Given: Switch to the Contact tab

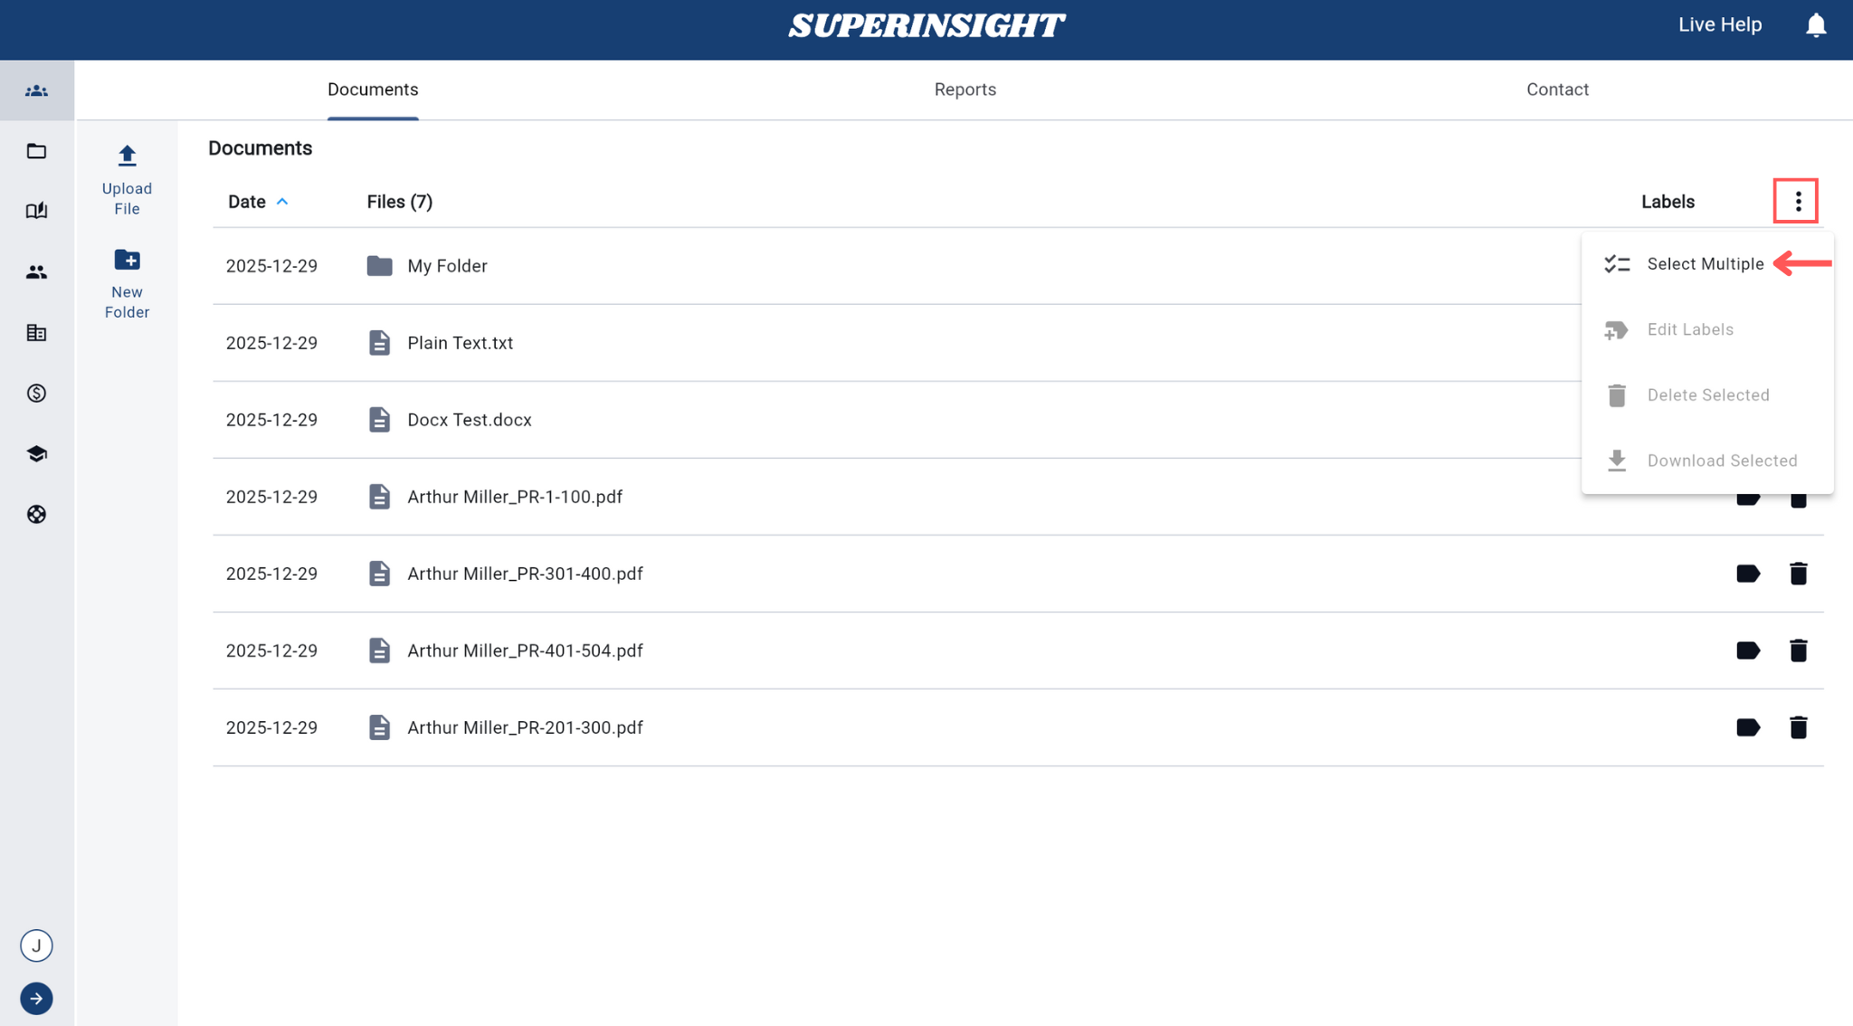Looking at the screenshot, I should [x=1557, y=90].
